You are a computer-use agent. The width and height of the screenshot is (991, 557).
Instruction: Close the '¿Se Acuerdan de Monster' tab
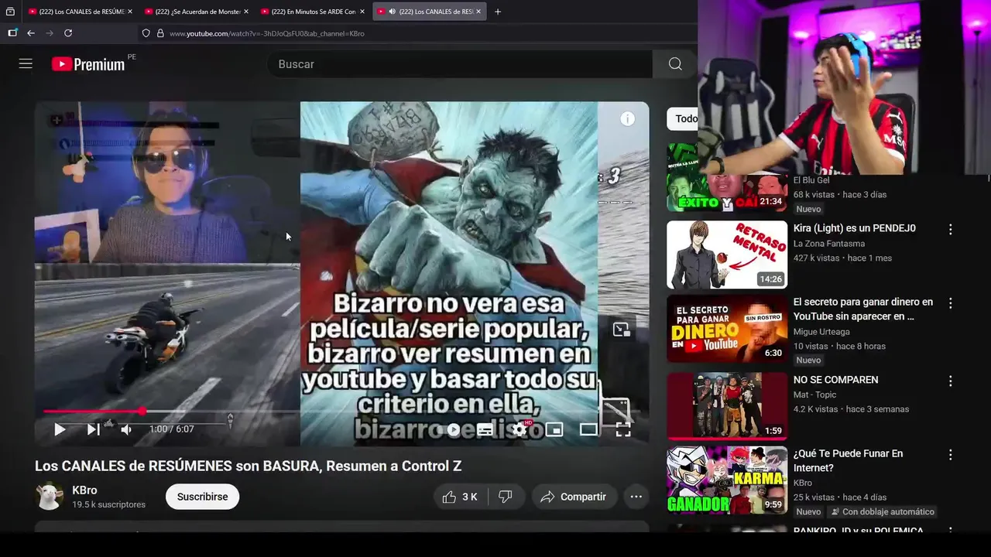click(x=246, y=12)
